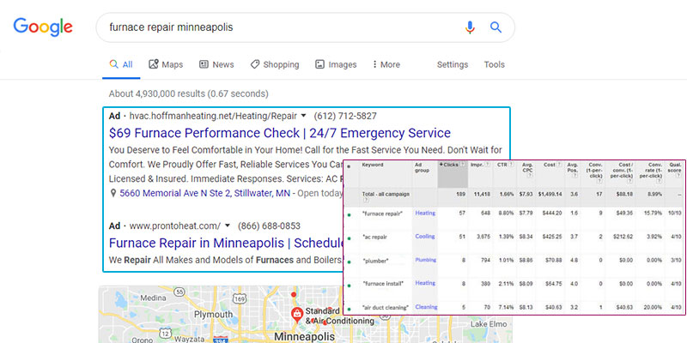Switch to the News tab

point(216,65)
